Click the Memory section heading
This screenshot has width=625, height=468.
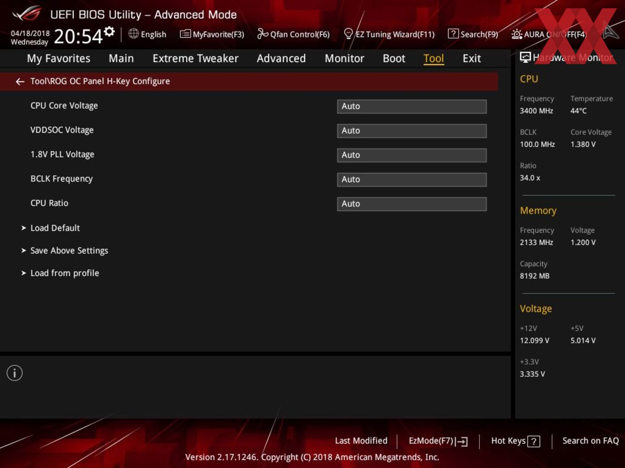(538, 211)
